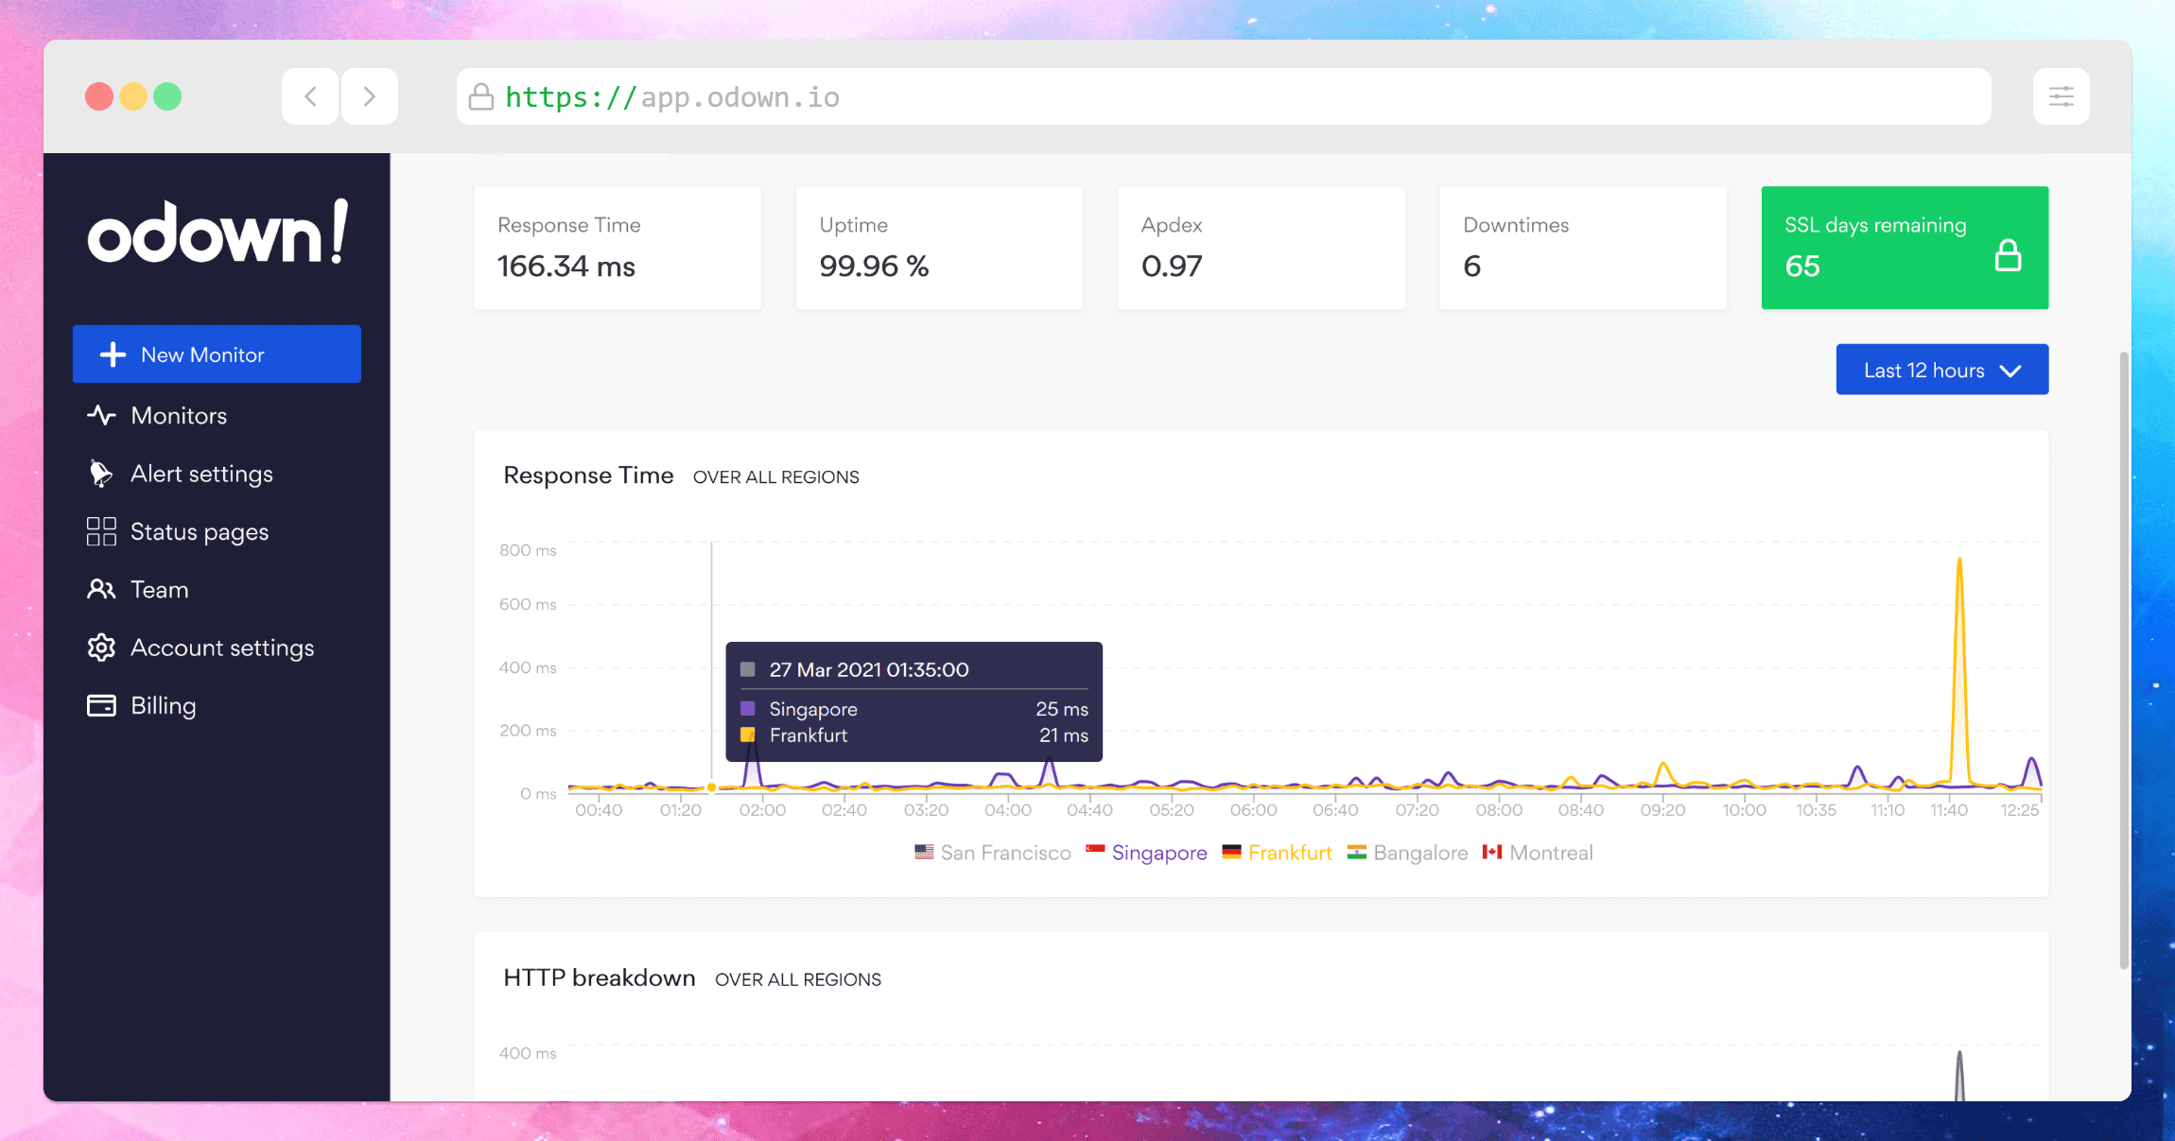The width and height of the screenshot is (2175, 1141).
Task: Click the browser settings sliders icon
Action: pos(2061,96)
